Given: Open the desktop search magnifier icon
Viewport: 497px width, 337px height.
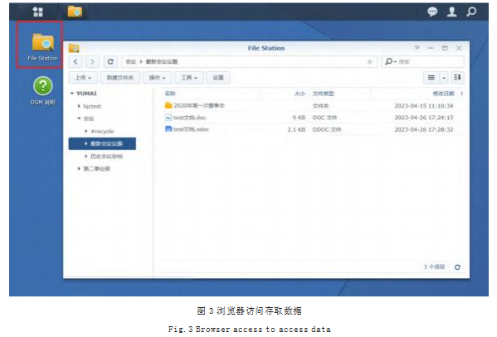Looking at the screenshot, I should (x=471, y=12).
